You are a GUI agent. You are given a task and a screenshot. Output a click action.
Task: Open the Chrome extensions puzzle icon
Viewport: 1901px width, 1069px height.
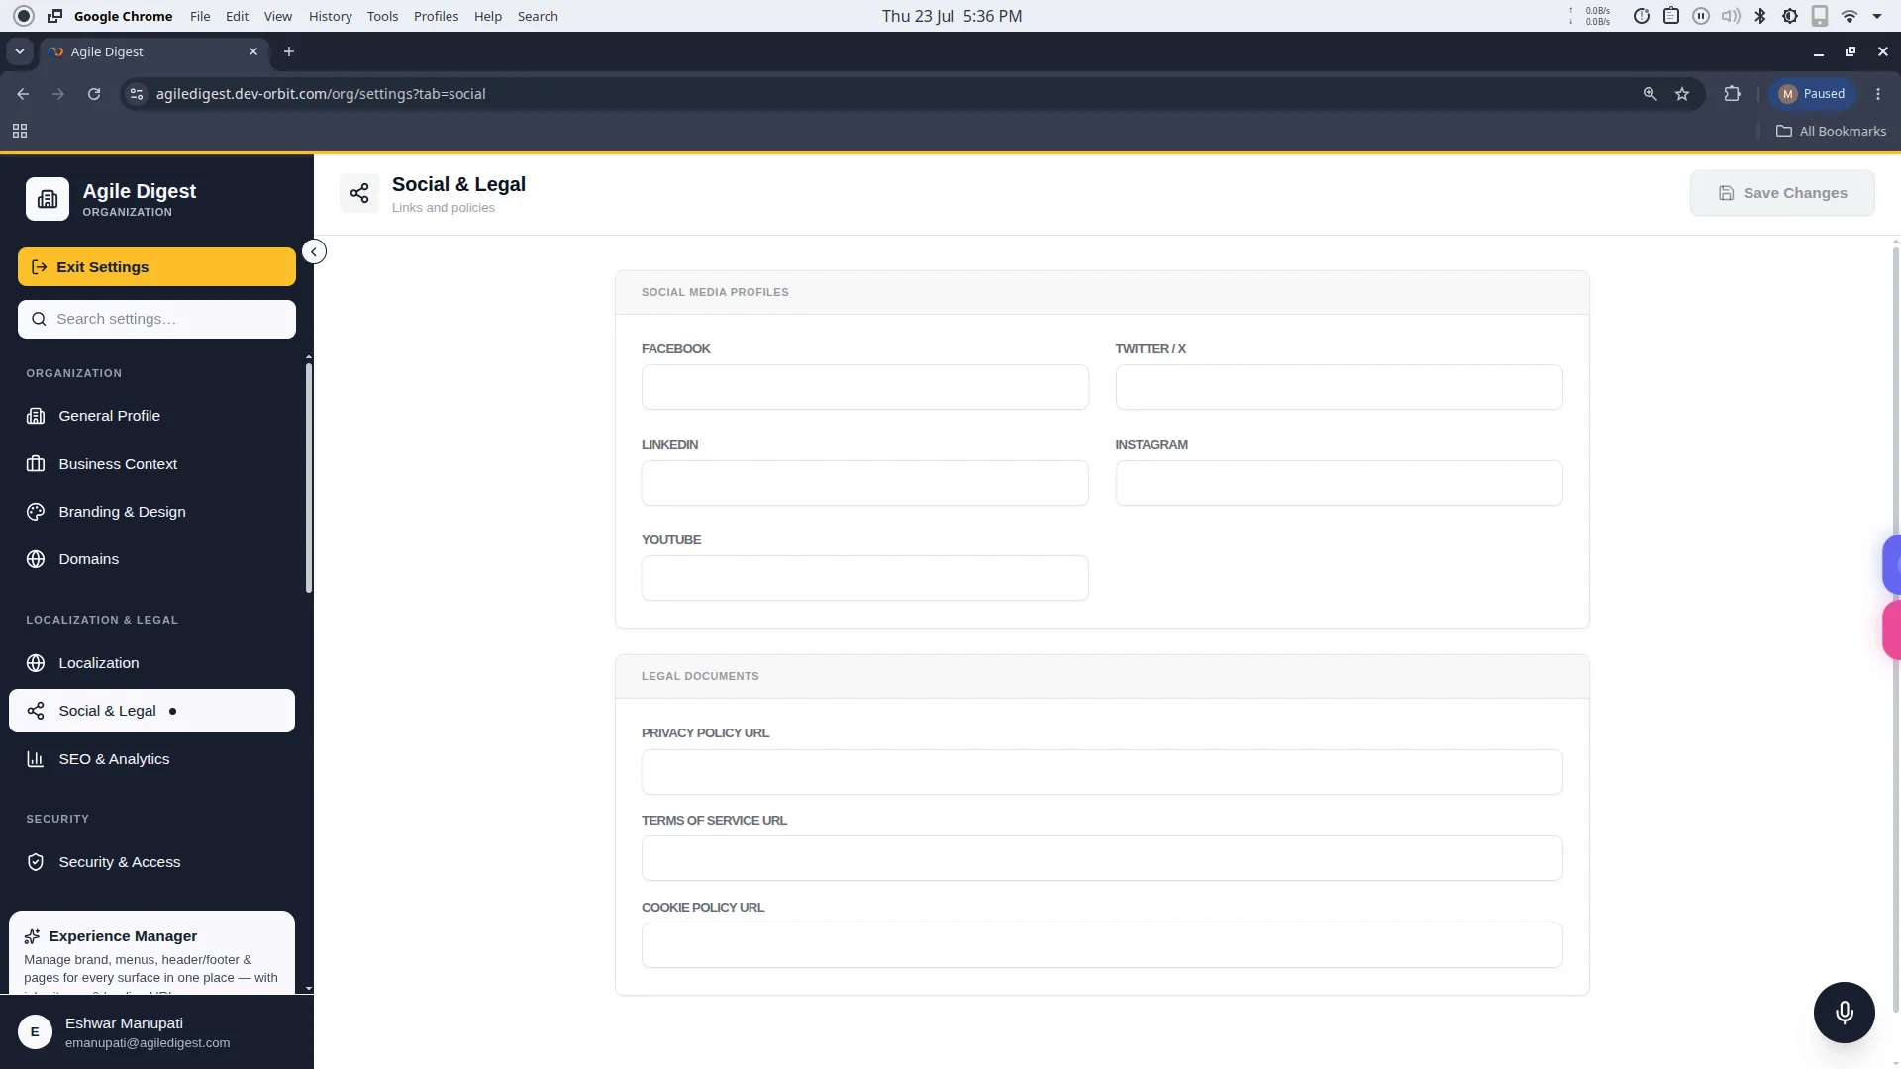[x=1732, y=94]
